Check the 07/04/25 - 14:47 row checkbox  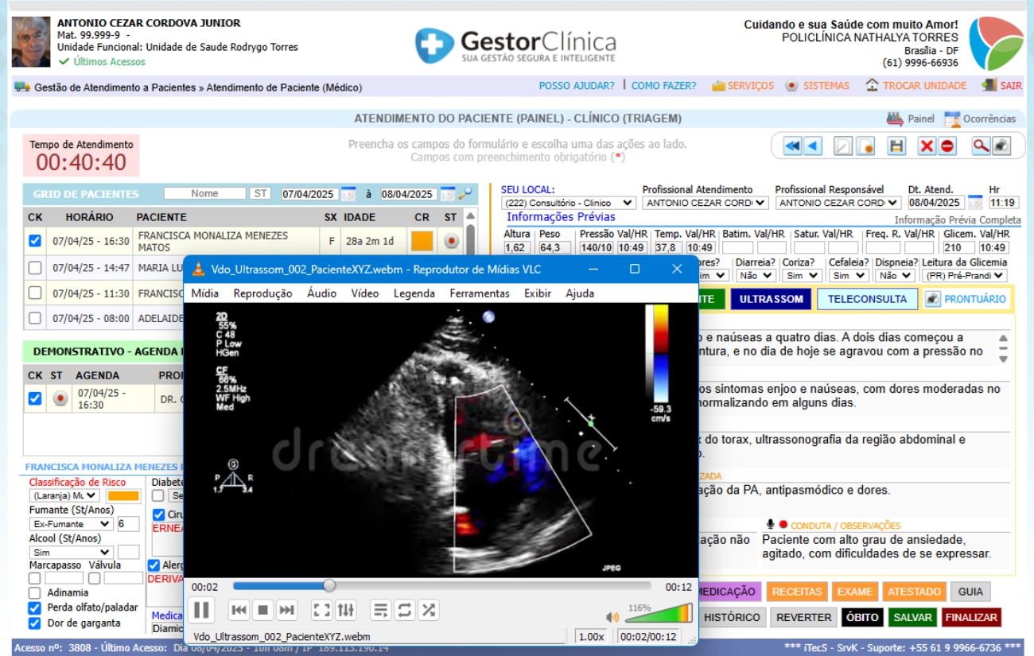pyautogui.click(x=35, y=268)
